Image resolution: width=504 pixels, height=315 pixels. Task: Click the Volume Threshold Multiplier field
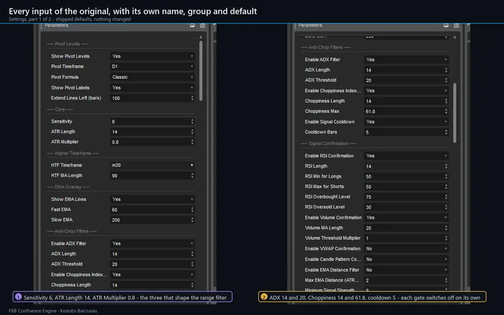(x=406, y=238)
